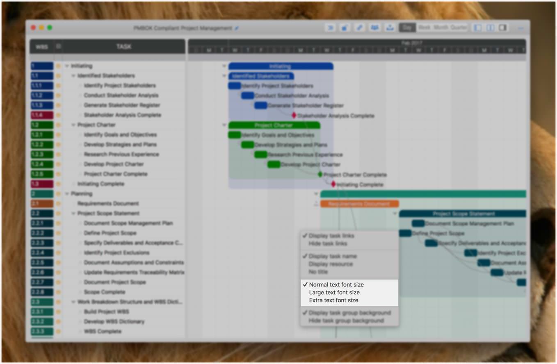Viewport: 557px width, 364px height.
Task: Collapse the Initiating task group
Action: 67,66
